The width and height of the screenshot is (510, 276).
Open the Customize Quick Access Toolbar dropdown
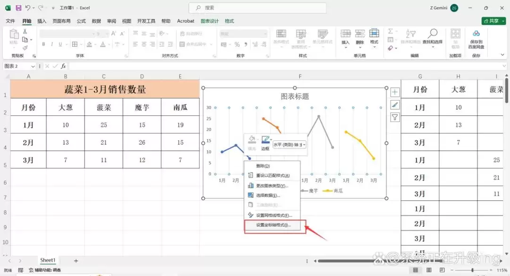(x=53, y=8)
